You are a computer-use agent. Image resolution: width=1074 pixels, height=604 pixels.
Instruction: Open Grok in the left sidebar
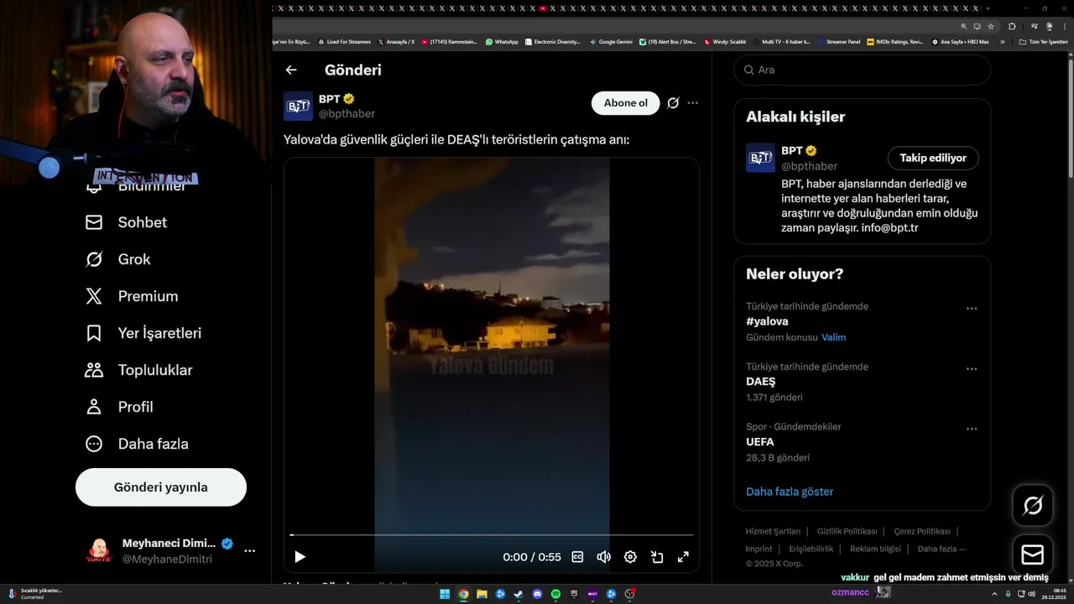click(117, 259)
